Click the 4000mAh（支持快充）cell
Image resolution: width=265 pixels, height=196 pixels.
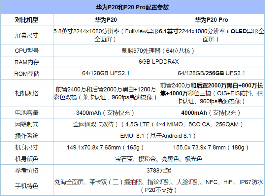(212, 113)
